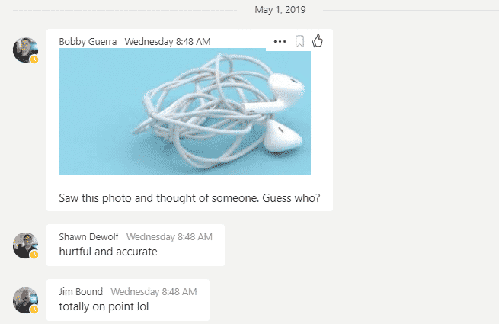This screenshot has width=499, height=324.
Task: Click the timestamp on Shawn Dewolf's message
Action: click(x=169, y=236)
